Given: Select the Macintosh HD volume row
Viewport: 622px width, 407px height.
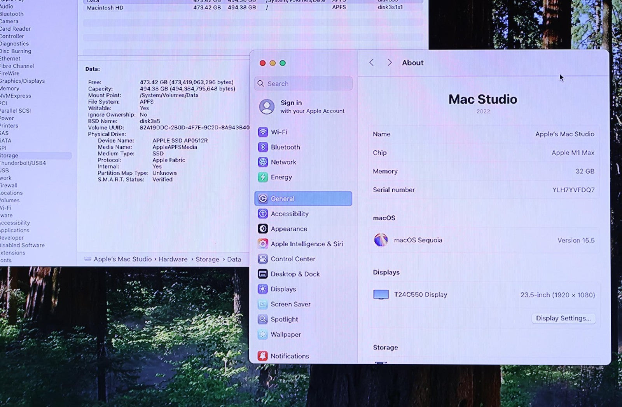Looking at the screenshot, I should [253, 7].
